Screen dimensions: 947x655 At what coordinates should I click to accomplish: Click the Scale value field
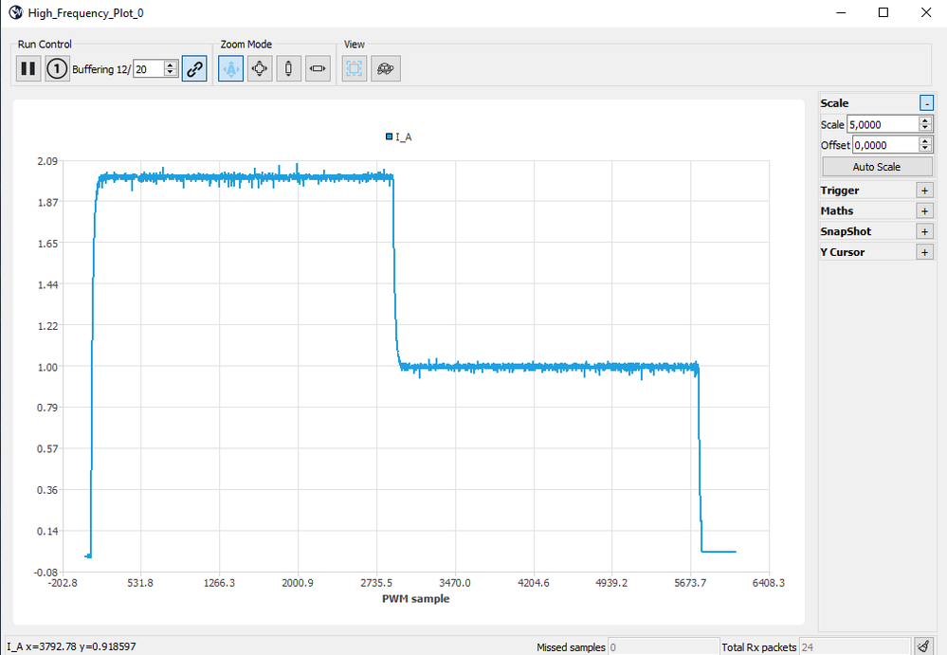coord(883,124)
